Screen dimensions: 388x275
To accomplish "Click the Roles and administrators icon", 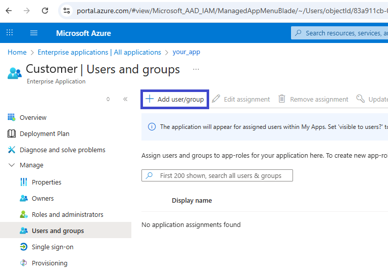I will click(24, 214).
